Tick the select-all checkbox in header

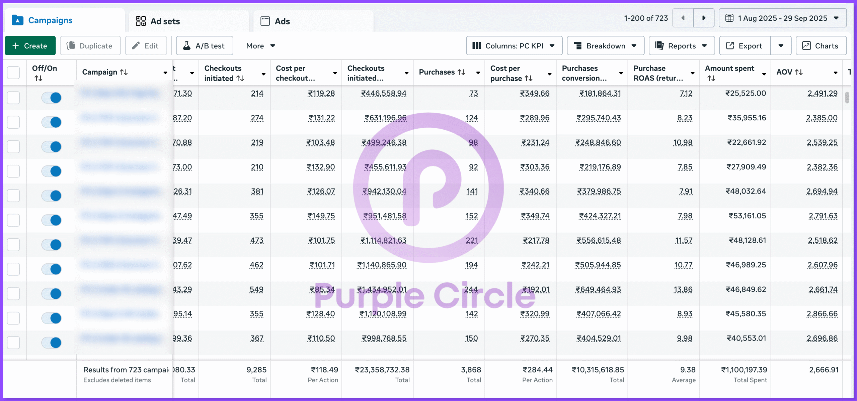pos(13,72)
